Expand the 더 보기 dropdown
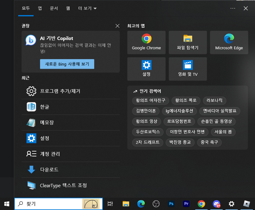Viewport: 255px width, 210px height. coord(87,8)
